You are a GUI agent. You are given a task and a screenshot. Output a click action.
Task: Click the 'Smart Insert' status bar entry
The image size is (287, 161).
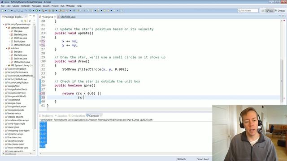pyautogui.click(x=203, y=159)
